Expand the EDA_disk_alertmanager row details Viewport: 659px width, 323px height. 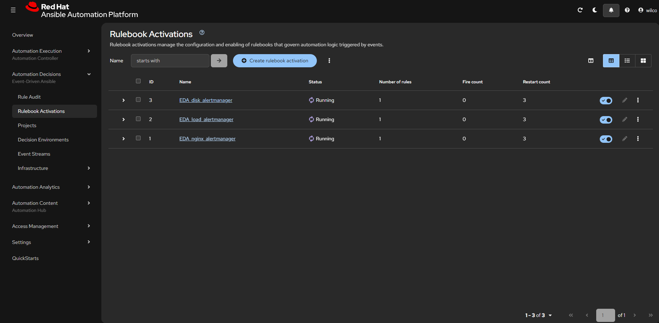point(123,100)
